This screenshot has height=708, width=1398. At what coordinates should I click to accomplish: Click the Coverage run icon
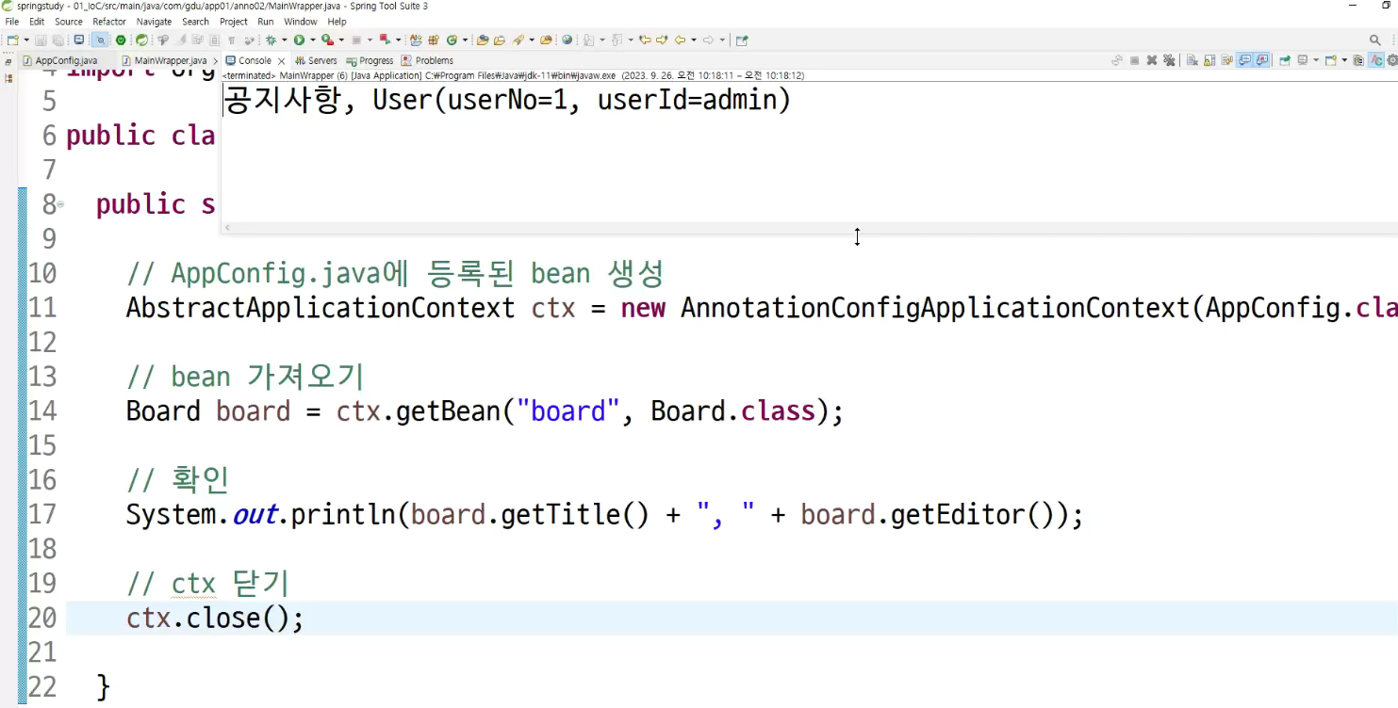point(327,40)
